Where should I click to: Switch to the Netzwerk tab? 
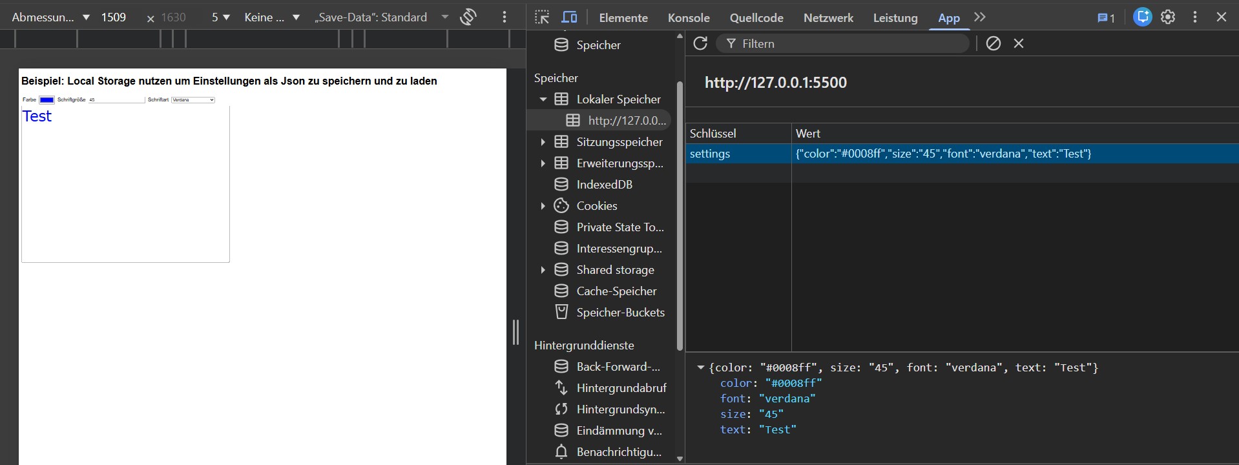click(828, 17)
